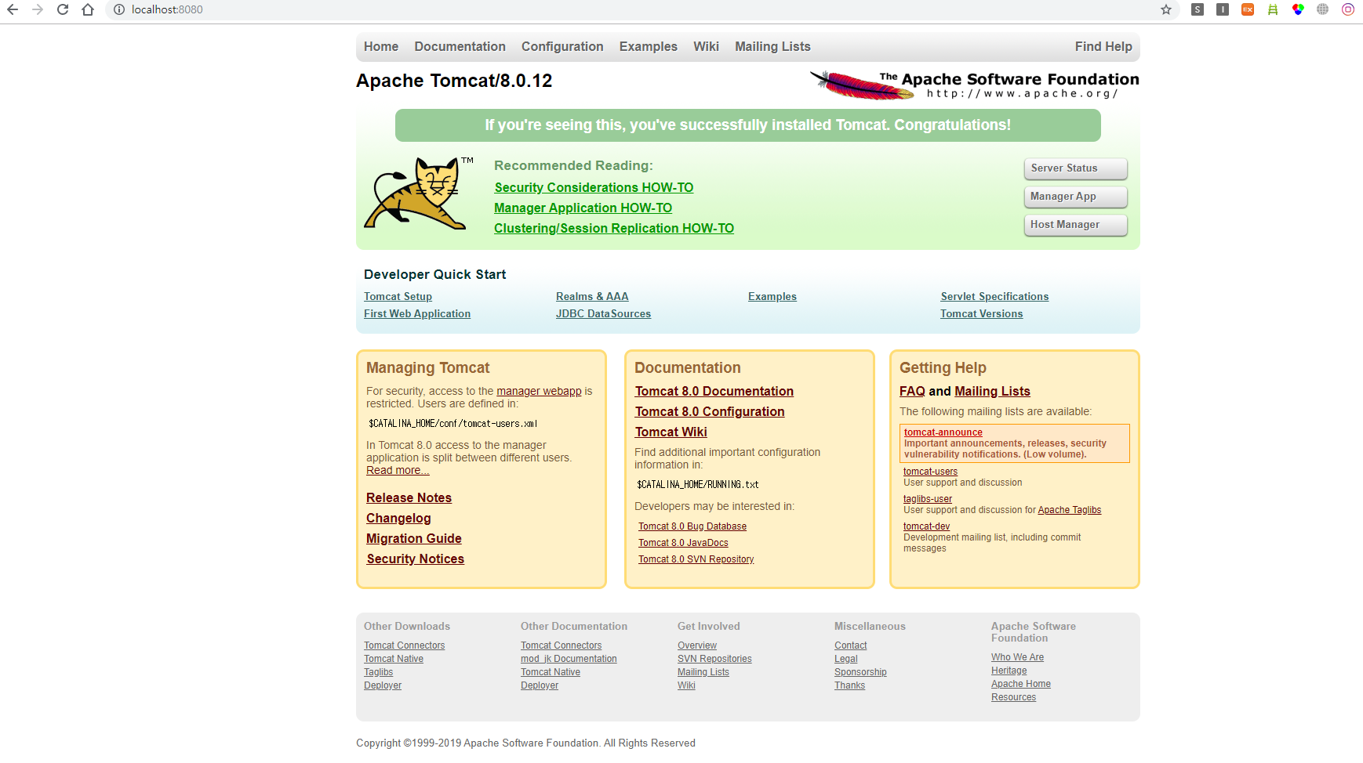Open Tomcat 8.0 SVN Repository link
Image resolution: width=1363 pixels, height=763 pixels.
pos(696,559)
